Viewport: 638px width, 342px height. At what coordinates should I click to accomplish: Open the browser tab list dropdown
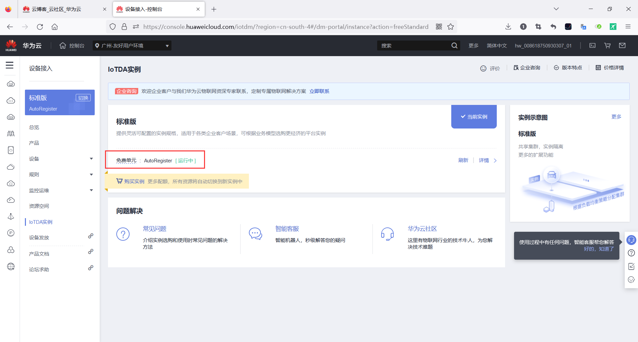(556, 9)
